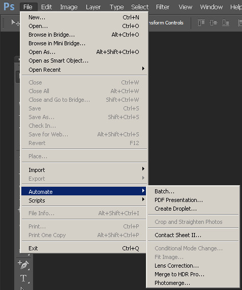Select Photomerge... entry
This screenshot has width=242, height=290.
tap(193, 283)
